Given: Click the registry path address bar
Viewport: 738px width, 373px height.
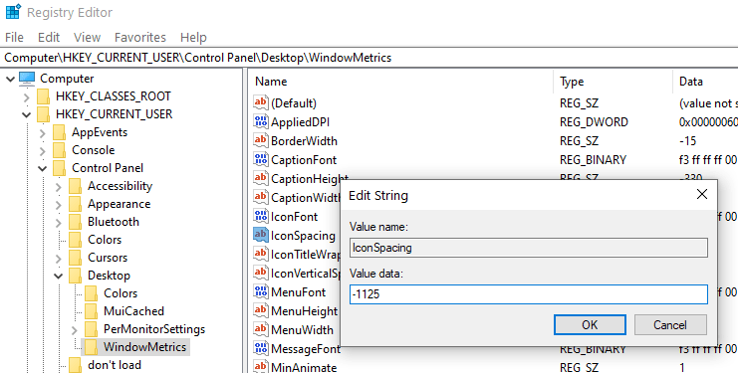Looking at the screenshot, I should (369, 58).
